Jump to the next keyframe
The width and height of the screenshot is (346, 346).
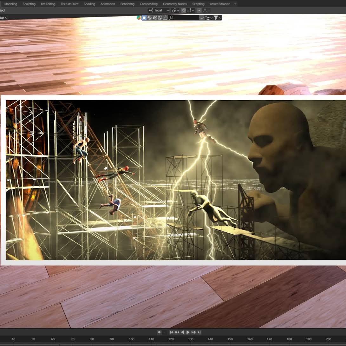(x=193, y=332)
